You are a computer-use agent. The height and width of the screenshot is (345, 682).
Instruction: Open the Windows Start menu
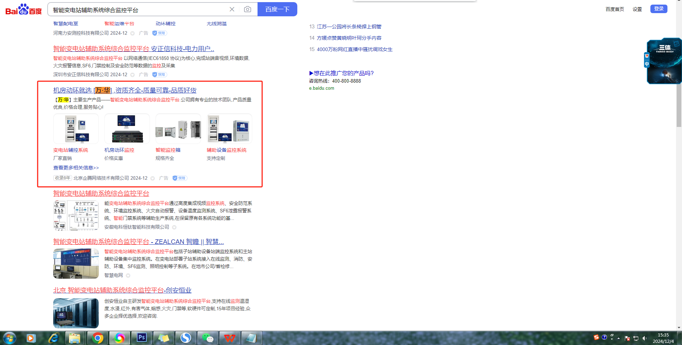(10, 338)
